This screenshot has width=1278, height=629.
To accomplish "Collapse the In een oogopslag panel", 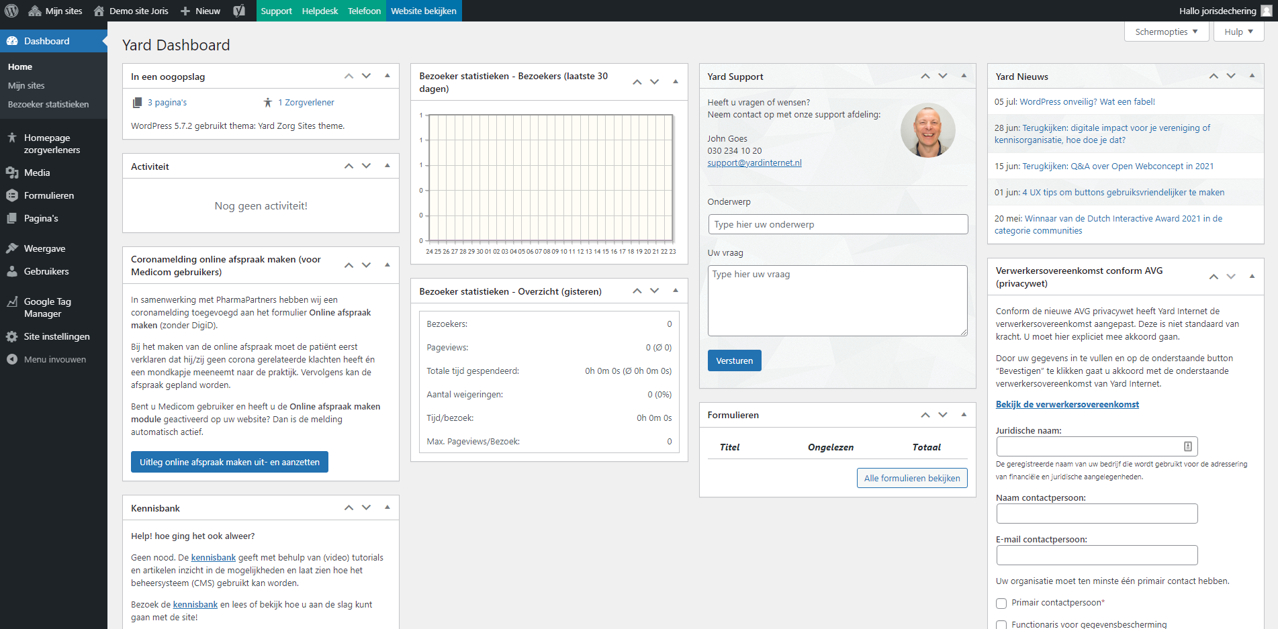I will tap(387, 76).
